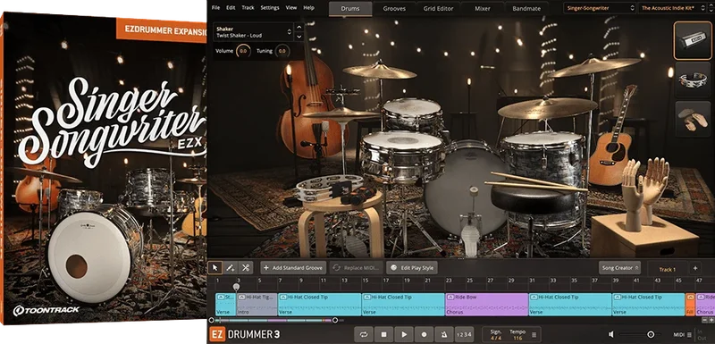This screenshot has width=715, height=344.
Task: Click the record button
Action: [x=424, y=334]
